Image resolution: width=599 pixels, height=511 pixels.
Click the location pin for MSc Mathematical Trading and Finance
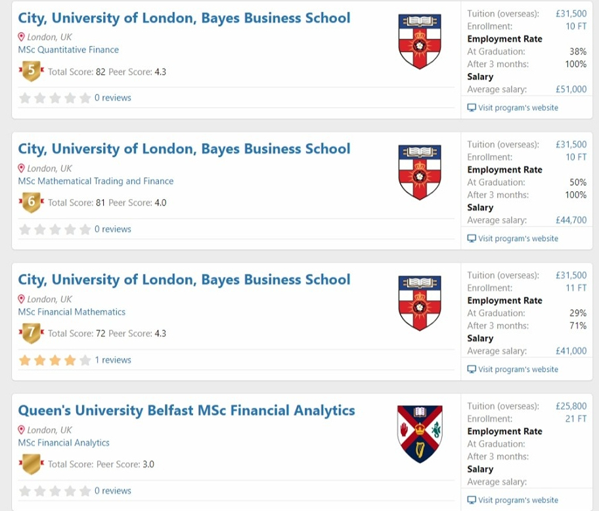22,168
